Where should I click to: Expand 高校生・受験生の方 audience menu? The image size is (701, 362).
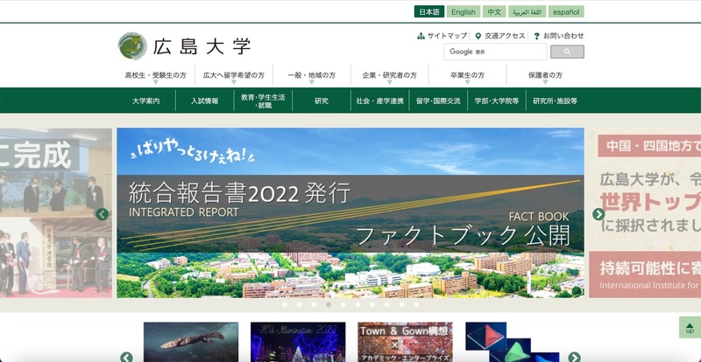tap(155, 76)
